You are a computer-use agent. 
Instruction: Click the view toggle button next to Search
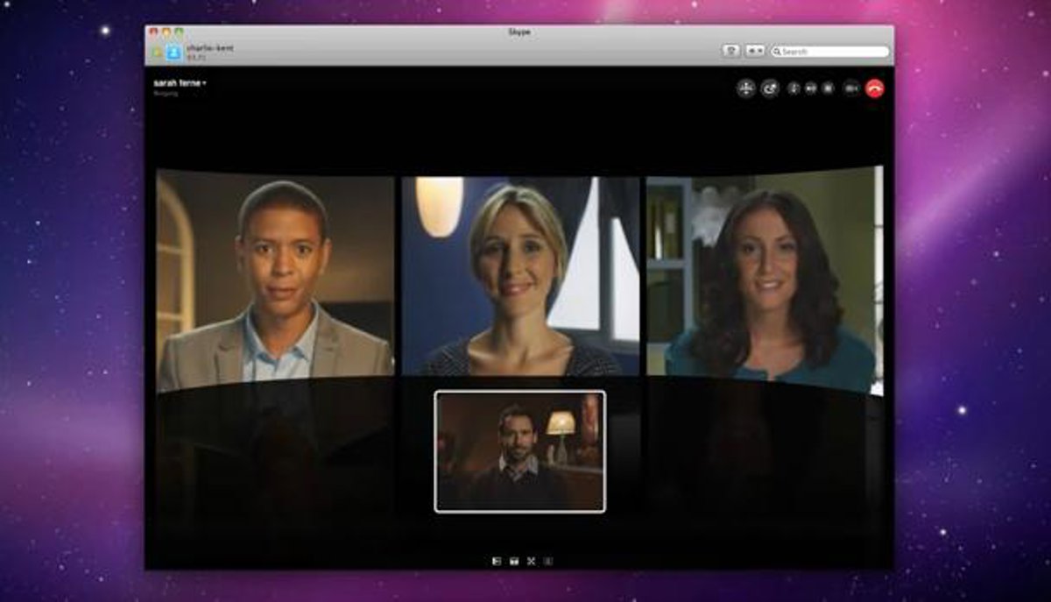coord(755,52)
